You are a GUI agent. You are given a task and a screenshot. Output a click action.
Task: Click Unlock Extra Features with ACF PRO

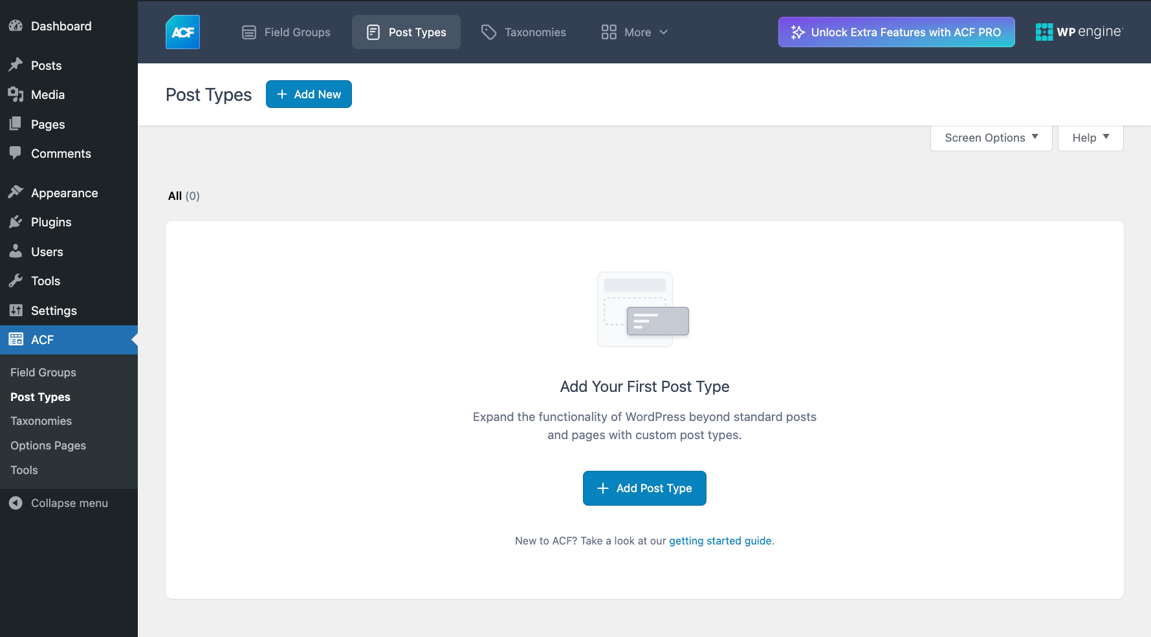[x=896, y=32]
